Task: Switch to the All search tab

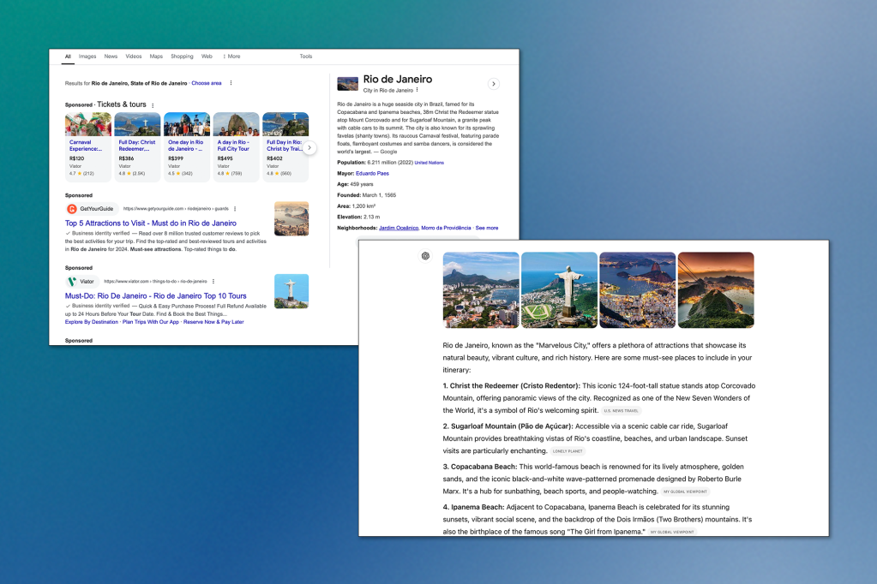Action: pos(68,57)
